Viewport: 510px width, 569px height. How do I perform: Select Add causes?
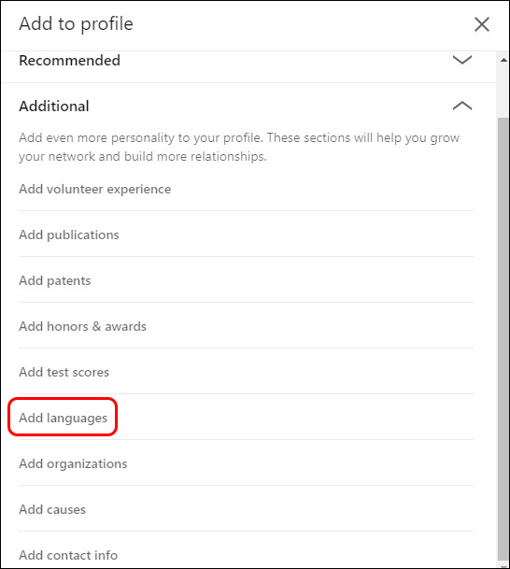coord(52,509)
